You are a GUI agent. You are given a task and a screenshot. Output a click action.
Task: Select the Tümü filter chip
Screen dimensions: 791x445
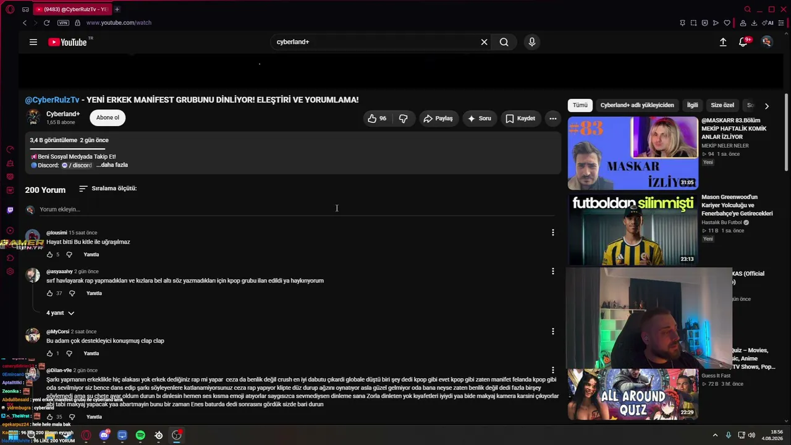pos(580,105)
